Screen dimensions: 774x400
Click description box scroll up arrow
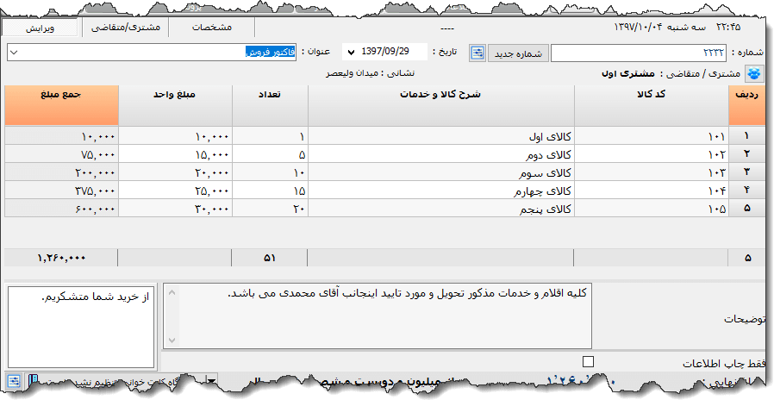172,292
